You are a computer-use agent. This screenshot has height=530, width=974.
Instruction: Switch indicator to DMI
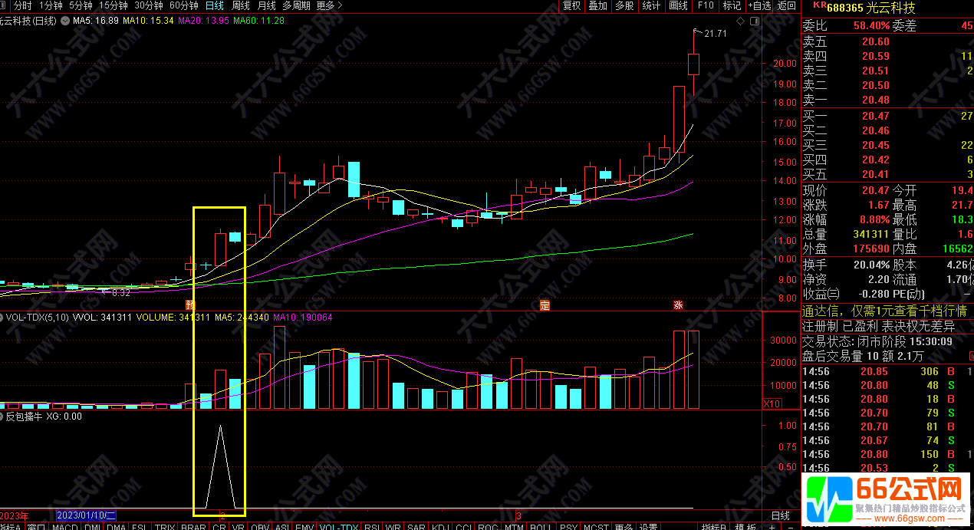pyautogui.click(x=91, y=526)
